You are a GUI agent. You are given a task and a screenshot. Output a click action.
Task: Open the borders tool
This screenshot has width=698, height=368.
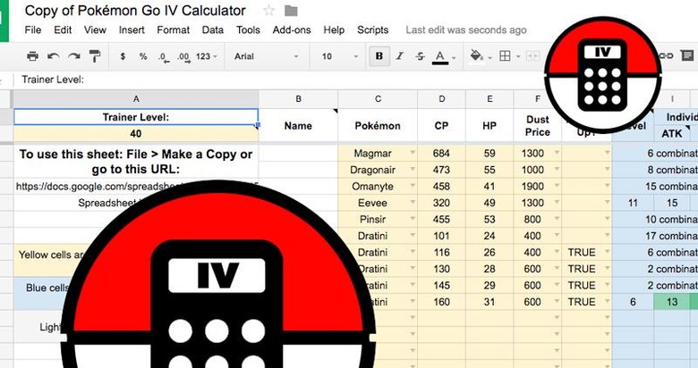coord(506,56)
